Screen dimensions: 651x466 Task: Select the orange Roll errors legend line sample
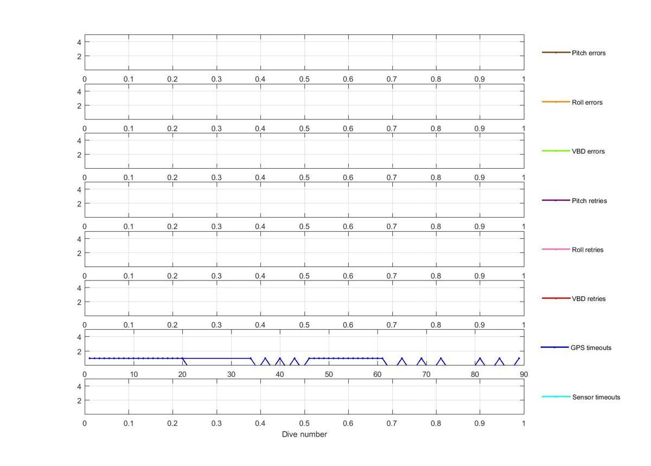click(x=556, y=102)
